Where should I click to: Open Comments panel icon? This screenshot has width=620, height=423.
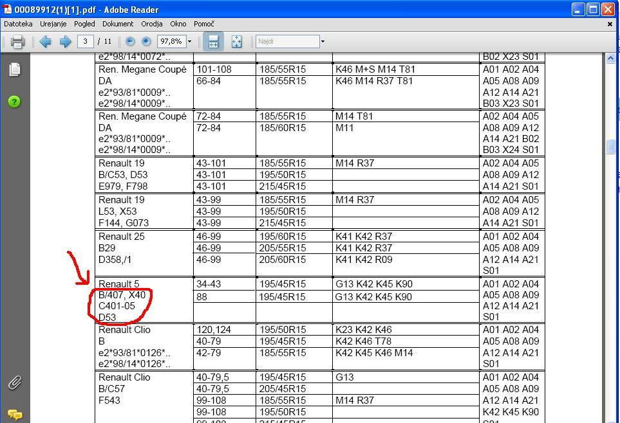pos(15,415)
